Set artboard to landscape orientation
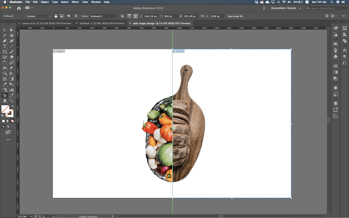The width and height of the screenshot is (349, 218). coord(61,16)
